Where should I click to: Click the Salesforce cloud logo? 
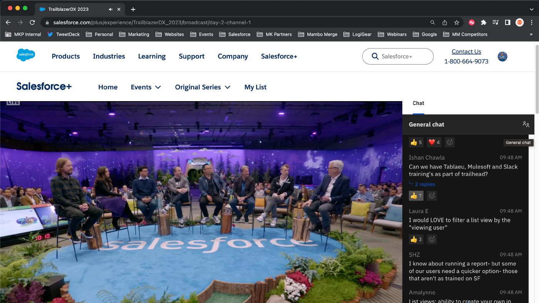(x=25, y=55)
